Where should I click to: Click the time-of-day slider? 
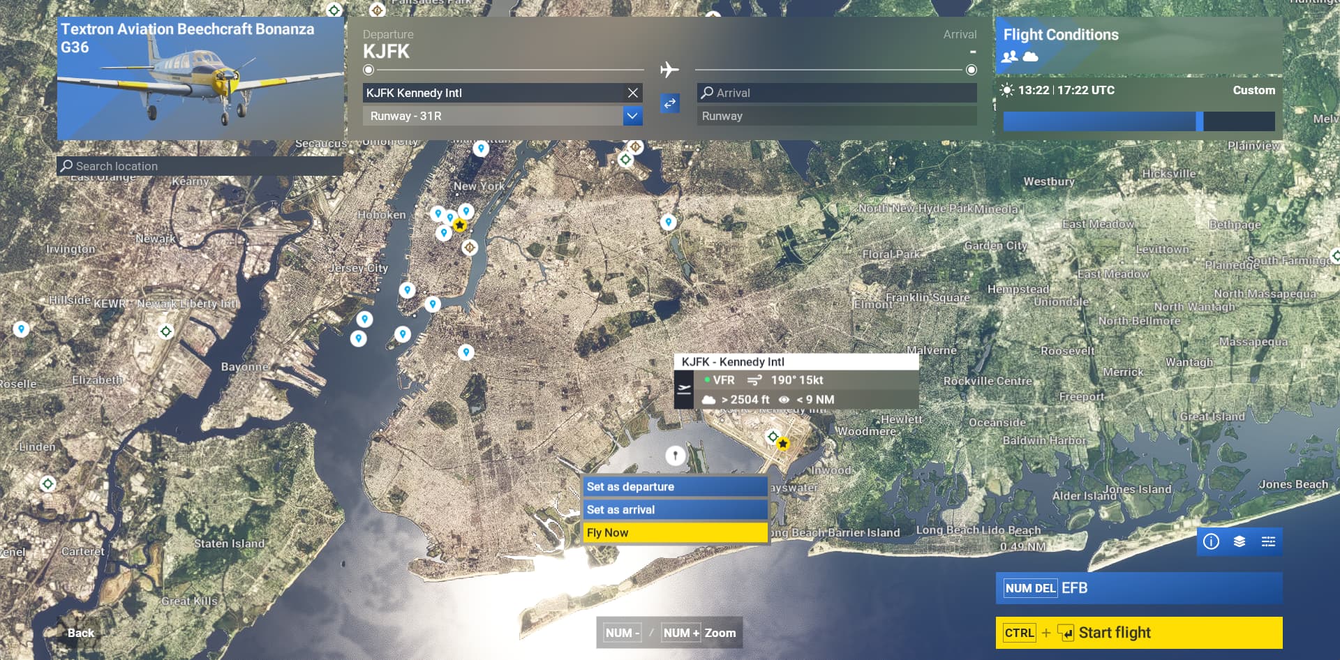point(1139,121)
